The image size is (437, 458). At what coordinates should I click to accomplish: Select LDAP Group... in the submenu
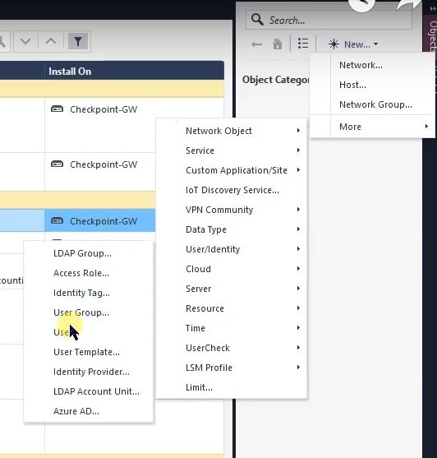82,253
